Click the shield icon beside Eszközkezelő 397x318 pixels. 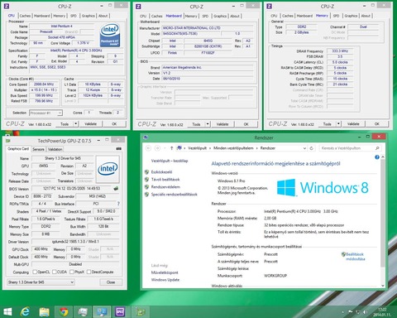tap(147, 172)
